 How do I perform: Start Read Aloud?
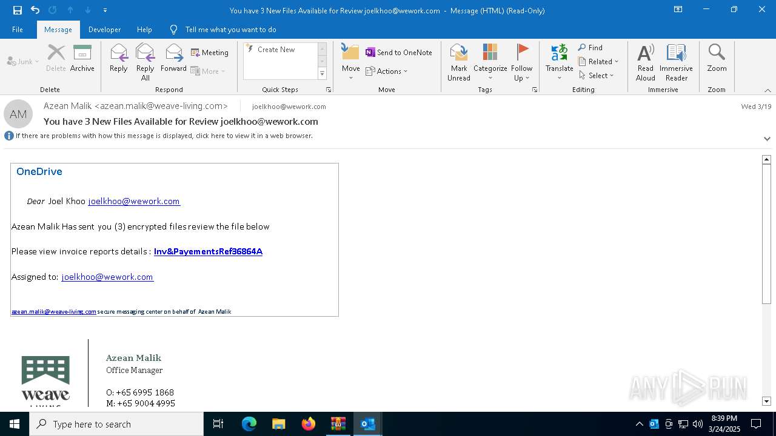646,62
